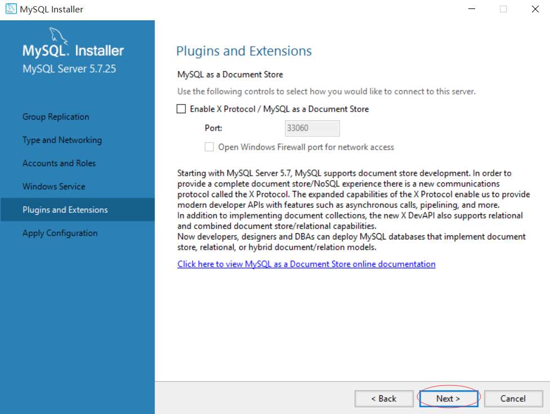Go to Type and Networking step
The image size is (550, 414).
62,140
